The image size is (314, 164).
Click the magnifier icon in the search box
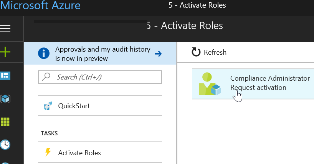pos(47,77)
